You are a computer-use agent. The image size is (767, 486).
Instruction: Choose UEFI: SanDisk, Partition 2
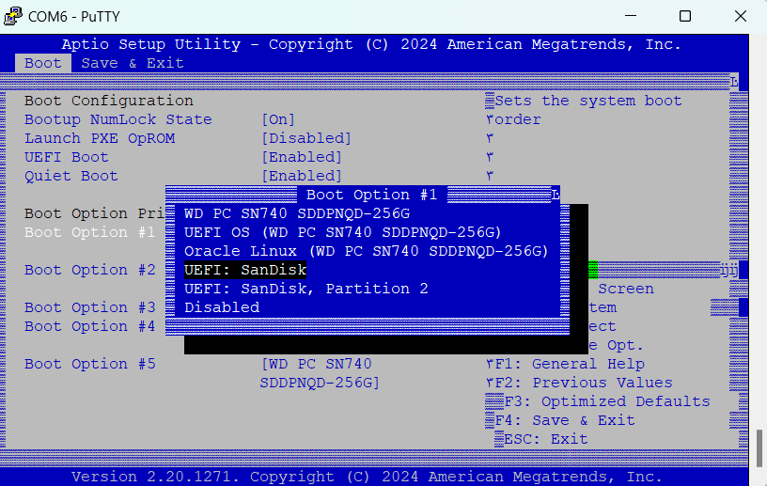pos(305,289)
